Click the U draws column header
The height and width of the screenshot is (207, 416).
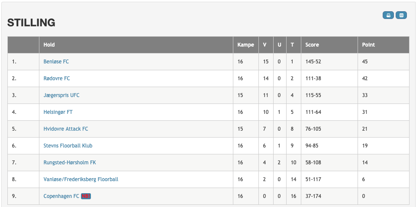tap(279, 45)
